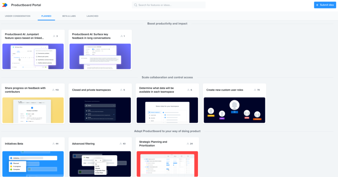Click voter icon on Closed and private teamspaces
This screenshot has height=177, width=338.
tap(121, 90)
